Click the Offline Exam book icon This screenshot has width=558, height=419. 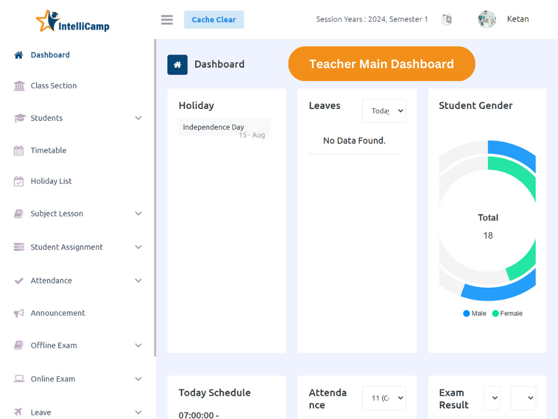(19, 345)
